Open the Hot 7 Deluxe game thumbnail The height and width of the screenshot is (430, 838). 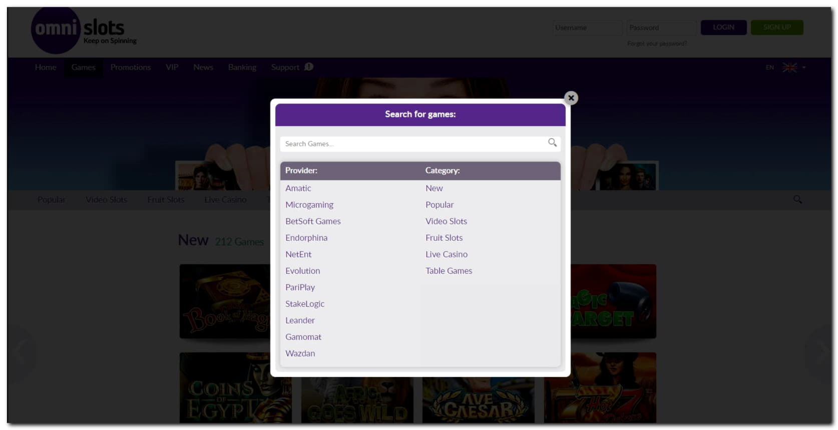(600, 388)
